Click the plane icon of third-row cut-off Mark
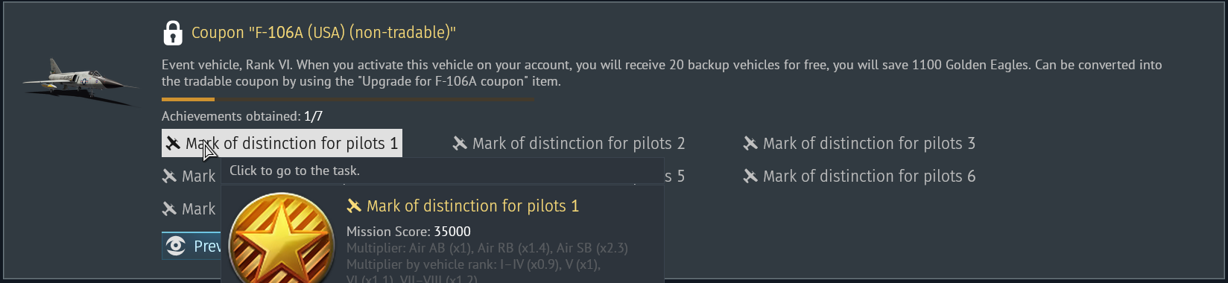Viewport: 1228px width, 283px height. [170, 209]
